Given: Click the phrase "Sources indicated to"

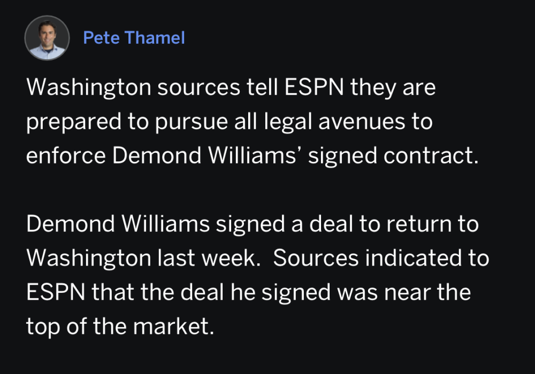Looking at the screenshot, I should (381, 259).
